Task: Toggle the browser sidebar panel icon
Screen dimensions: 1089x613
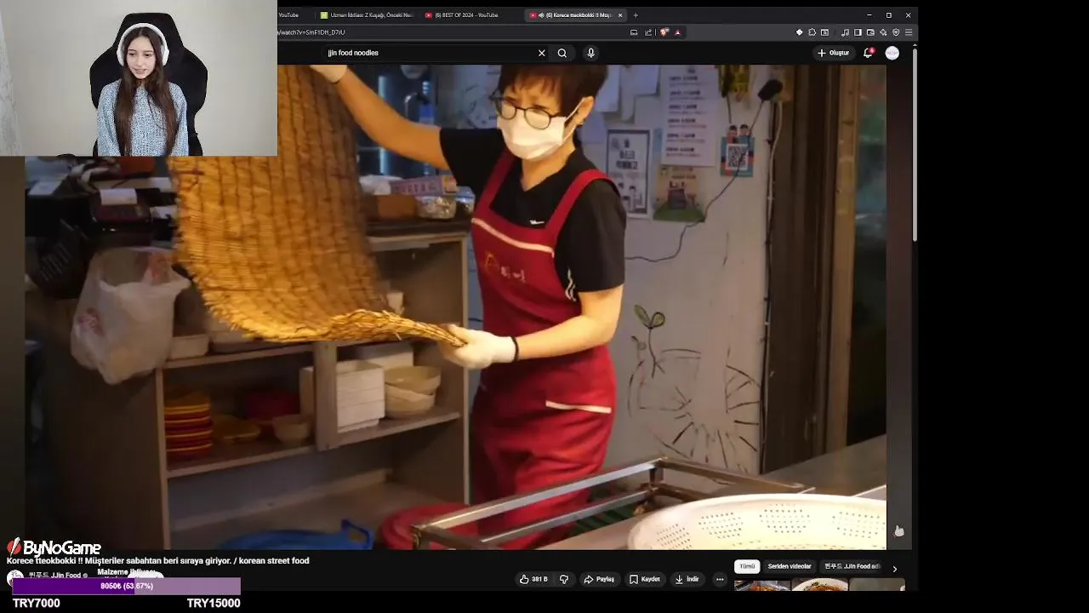Action: pyautogui.click(x=858, y=32)
